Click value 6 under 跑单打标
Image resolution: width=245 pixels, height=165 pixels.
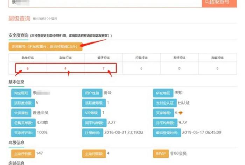click(28, 68)
